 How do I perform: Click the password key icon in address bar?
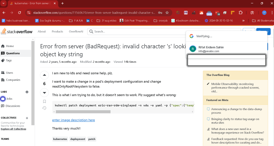coord(160,13)
